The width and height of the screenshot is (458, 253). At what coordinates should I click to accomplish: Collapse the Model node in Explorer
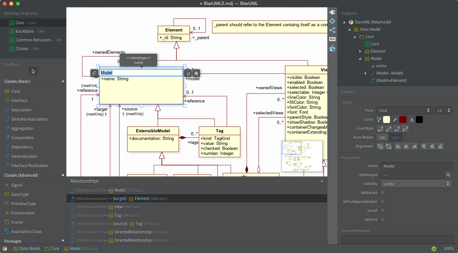(360, 59)
